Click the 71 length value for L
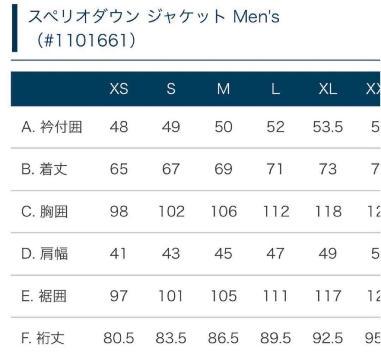 [x=276, y=169]
